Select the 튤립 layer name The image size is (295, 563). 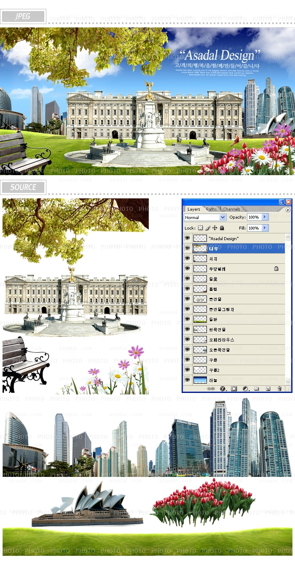pos(213,289)
